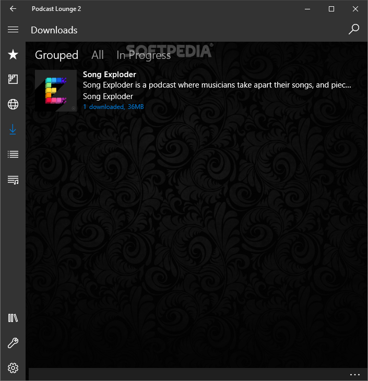Click the back arrow in title bar
The height and width of the screenshot is (381, 368).
click(x=13, y=9)
